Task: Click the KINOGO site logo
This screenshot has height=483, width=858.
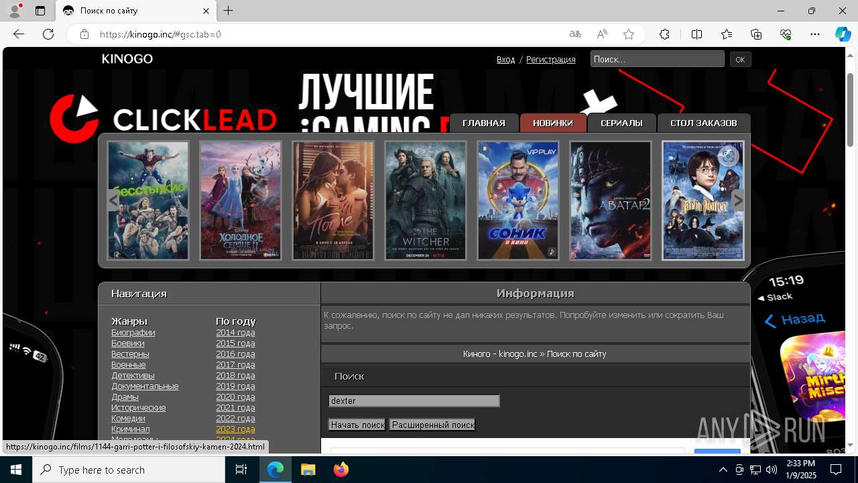Action: [x=127, y=59]
